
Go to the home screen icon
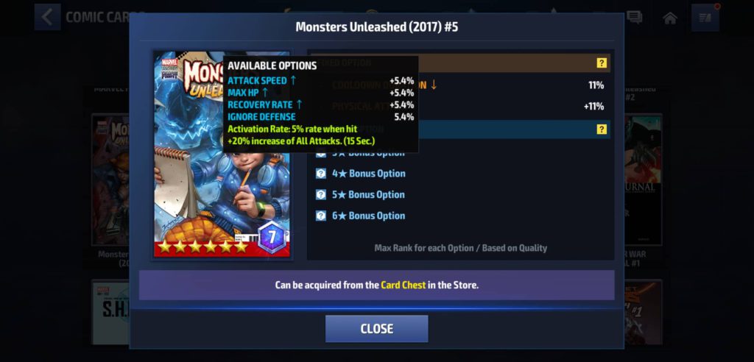click(670, 18)
